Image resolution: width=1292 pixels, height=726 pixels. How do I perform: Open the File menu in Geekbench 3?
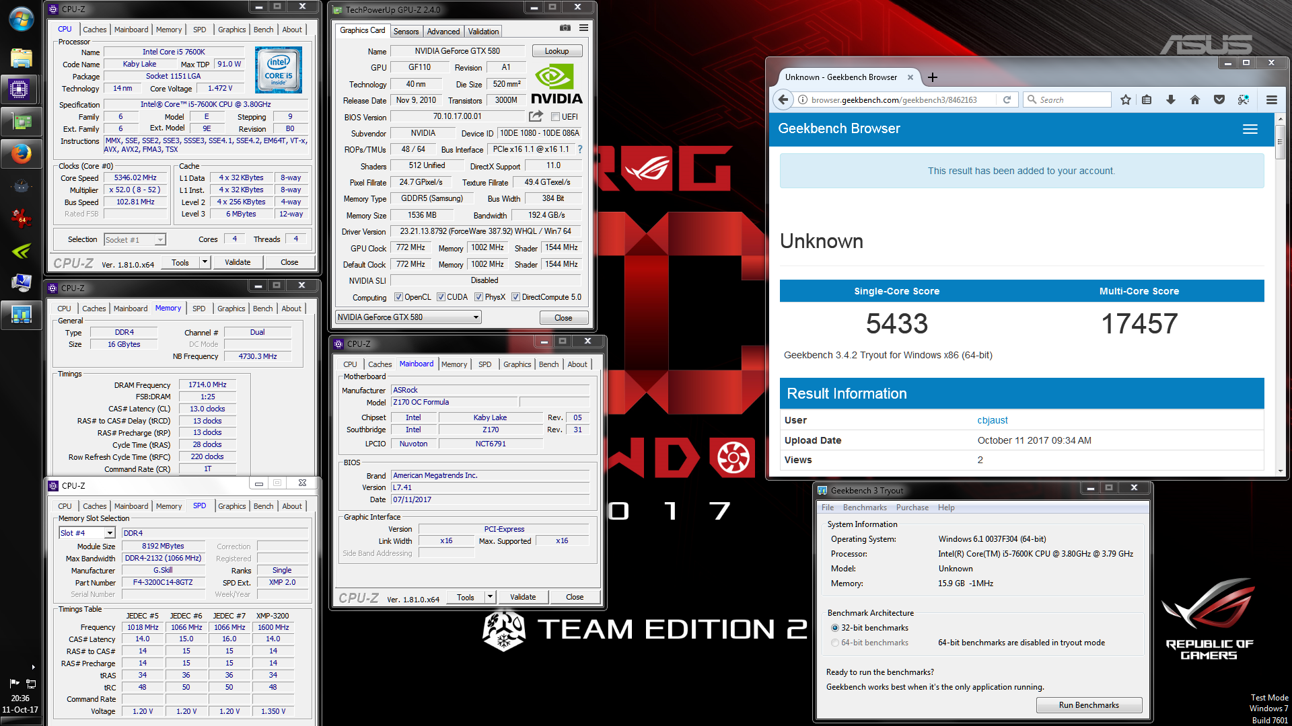828,508
